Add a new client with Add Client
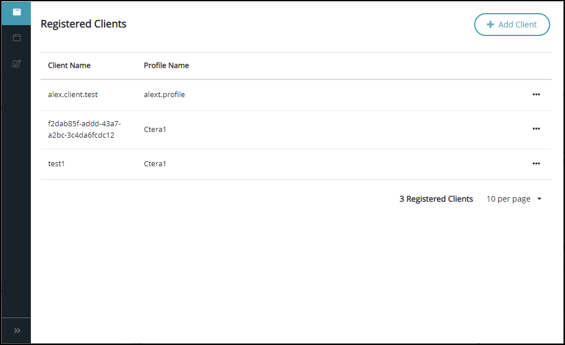Screen dimensions: 565x345 coord(512,25)
